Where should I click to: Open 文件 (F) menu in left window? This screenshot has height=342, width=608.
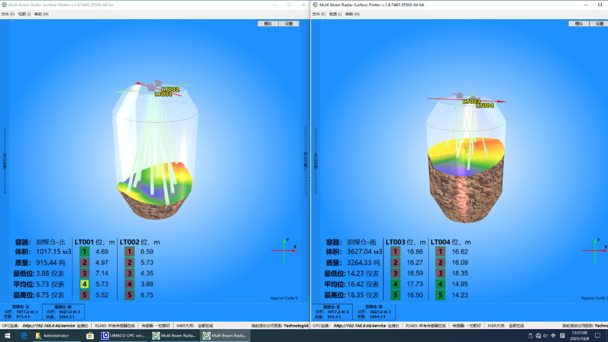(8, 14)
